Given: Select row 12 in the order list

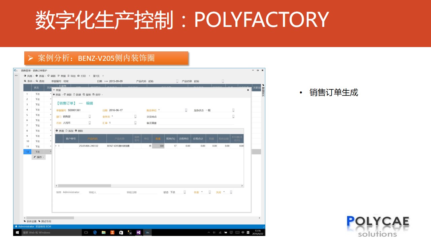Looking at the screenshot, I should click(28, 152).
